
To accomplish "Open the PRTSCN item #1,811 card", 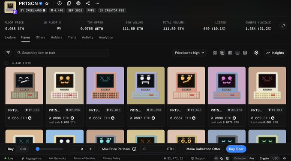I will [x=267, y=97].
